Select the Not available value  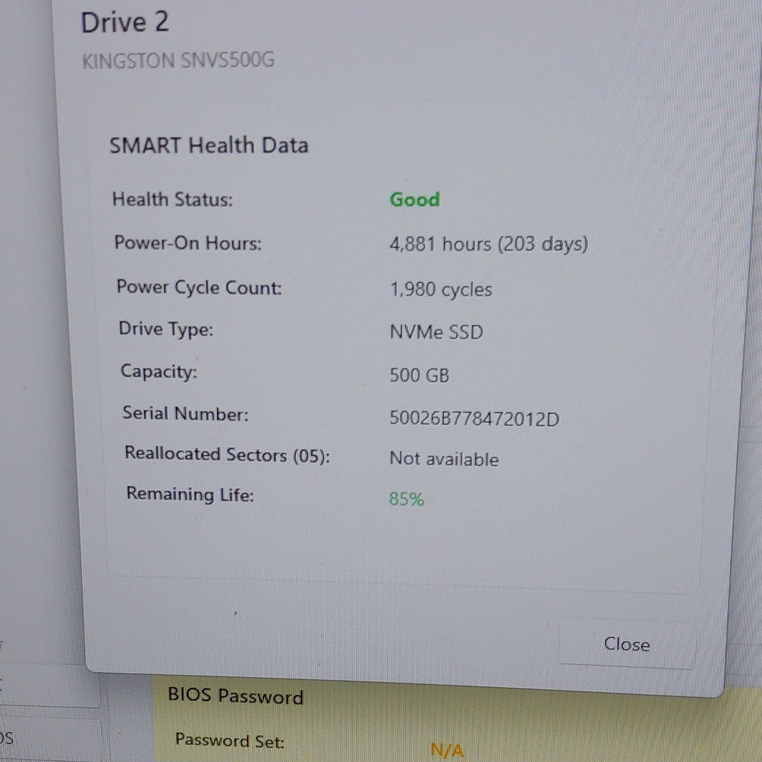[444, 459]
